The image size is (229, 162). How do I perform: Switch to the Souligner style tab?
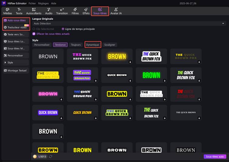point(110,45)
